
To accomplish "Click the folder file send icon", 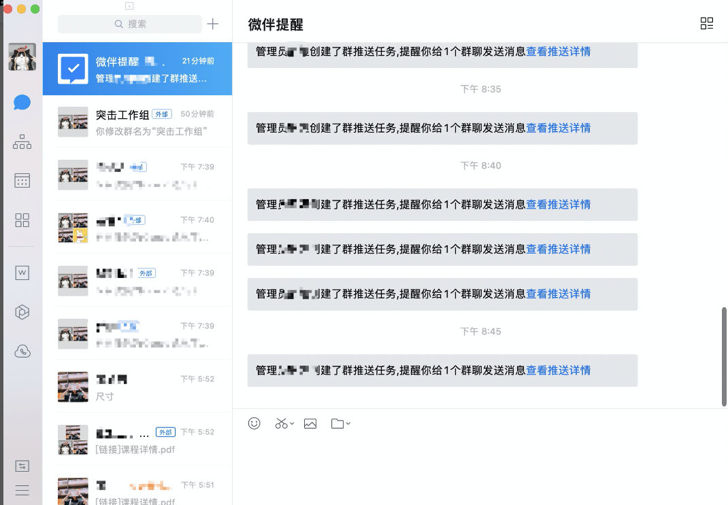I will click(x=337, y=423).
